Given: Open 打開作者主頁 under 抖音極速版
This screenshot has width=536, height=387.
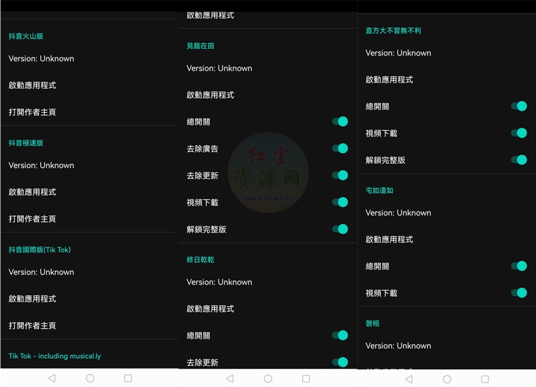Looking at the screenshot, I should [x=32, y=219].
